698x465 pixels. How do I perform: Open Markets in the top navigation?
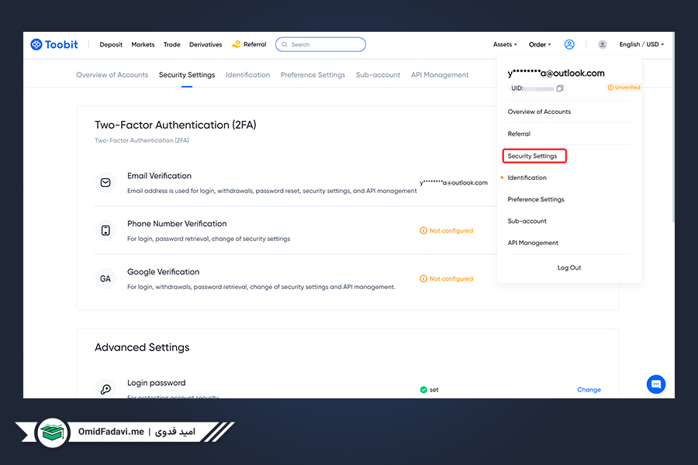click(143, 44)
